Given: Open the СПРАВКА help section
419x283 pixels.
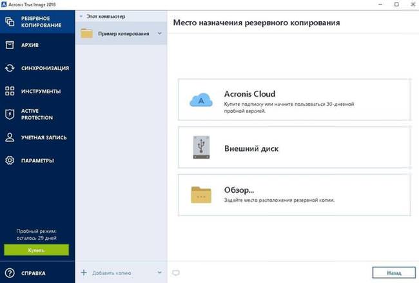Looking at the screenshot, I should tap(37, 273).
